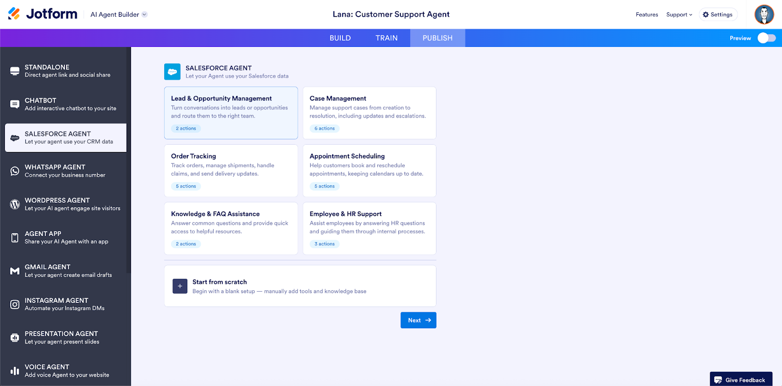Click the Voice Agent icon in sidebar
Viewport: 782px width, 386px height.
point(15,371)
